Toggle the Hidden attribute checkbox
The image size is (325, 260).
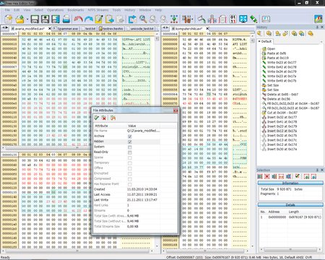[x=130, y=142]
